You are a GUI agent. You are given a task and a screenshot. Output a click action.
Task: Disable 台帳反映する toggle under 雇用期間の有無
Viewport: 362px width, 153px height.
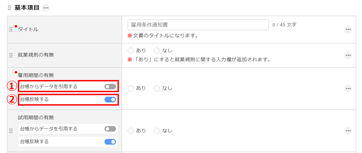click(110, 100)
